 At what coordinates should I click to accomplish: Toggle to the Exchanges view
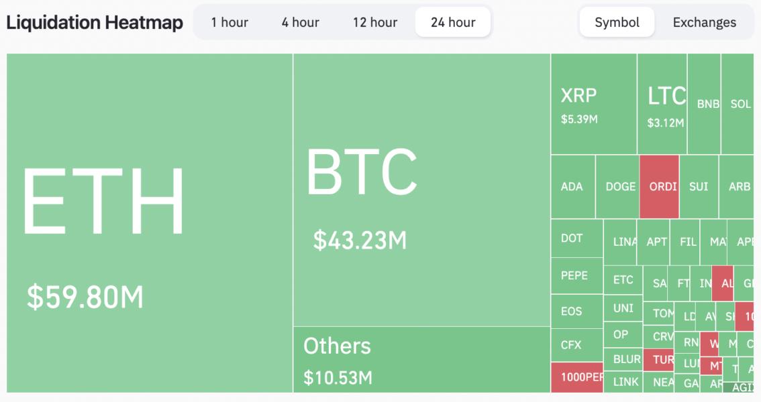pos(703,21)
